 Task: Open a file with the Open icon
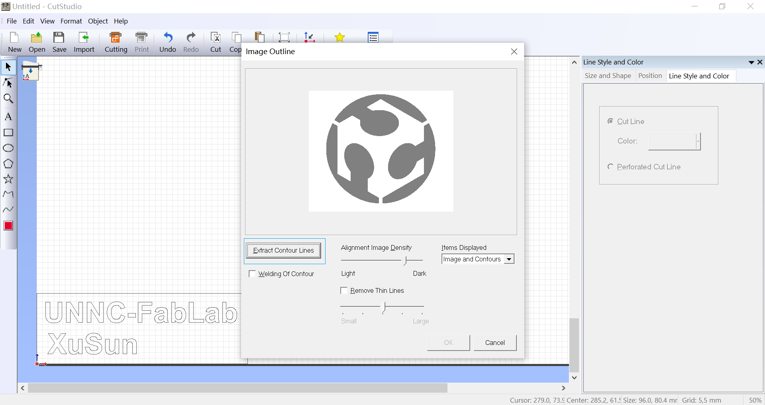[x=37, y=42]
